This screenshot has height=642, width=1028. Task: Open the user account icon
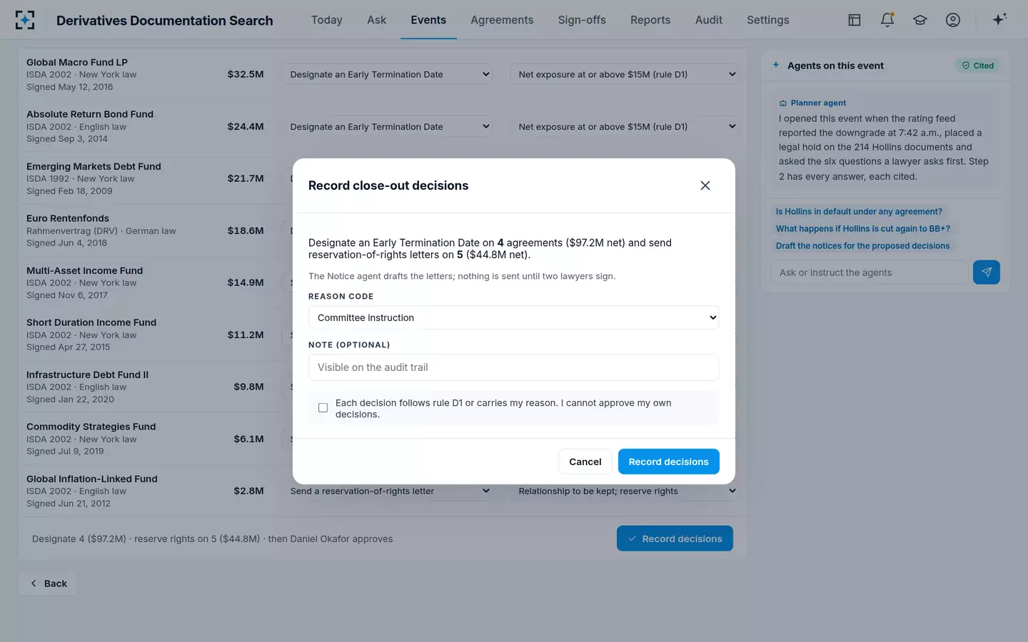(x=953, y=20)
